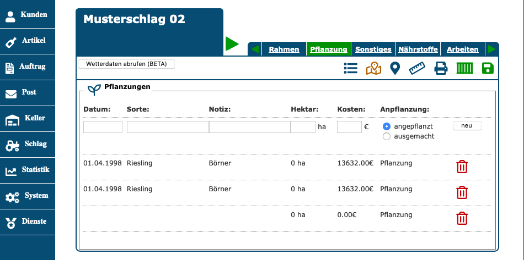Click 'Wetterdaten abrufen (BETA)' button
Viewport: 524px width, 260px height.
click(x=127, y=64)
